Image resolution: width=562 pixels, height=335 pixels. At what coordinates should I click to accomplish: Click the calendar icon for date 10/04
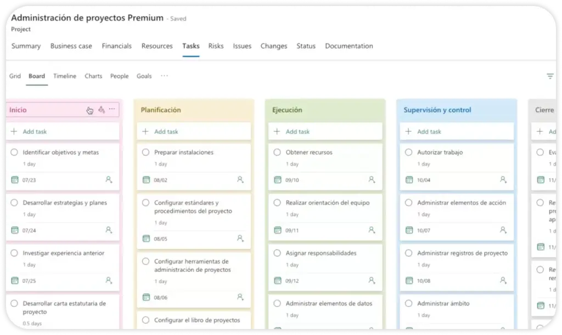tap(409, 180)
